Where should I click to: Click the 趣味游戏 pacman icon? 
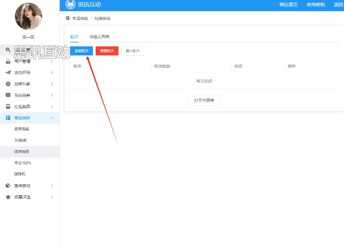(x=8, y=185)
